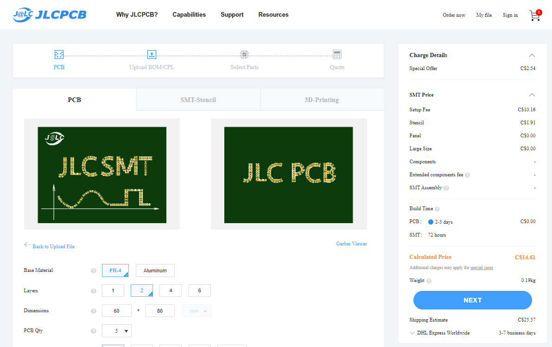
Task: Choose 4 layers option
Action: [171, 290]
